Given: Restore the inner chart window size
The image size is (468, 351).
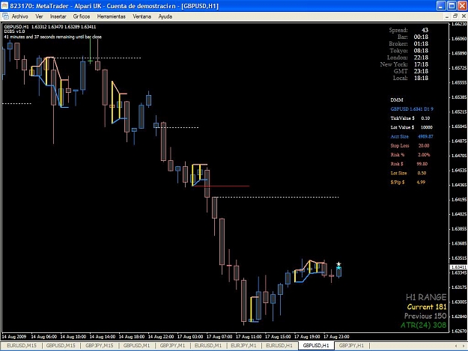Looking at the screenshot, I should pos(455,16).
